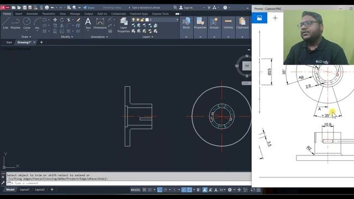Click the MODEL button in status bar

[x=136, y=190]
